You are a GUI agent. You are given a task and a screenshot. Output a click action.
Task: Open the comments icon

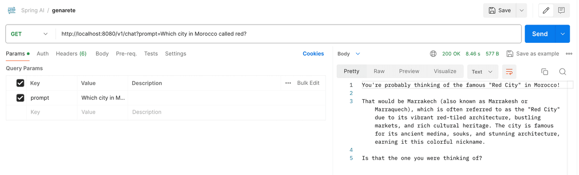561,10
